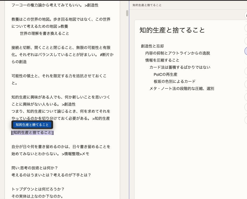Image resolution: width=247 pixels, height=199 pixels.
Task: Click the >情報整理>メモ tag
Action: (75, 154)
